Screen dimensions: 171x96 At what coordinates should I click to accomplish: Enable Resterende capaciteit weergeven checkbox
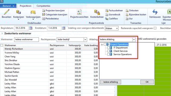tap(155, 28)
